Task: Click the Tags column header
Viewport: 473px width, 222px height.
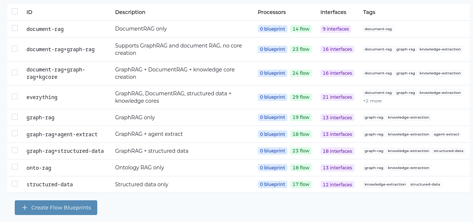Action: click(369, 12)
